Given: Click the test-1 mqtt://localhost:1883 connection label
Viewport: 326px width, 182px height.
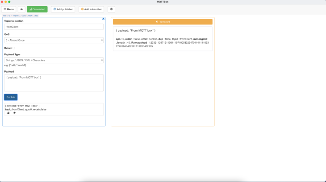Looking at the screenshot, I should tap(20, 15).
